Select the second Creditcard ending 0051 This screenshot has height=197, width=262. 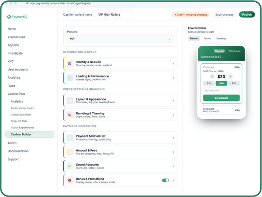[x=221, y=110]
